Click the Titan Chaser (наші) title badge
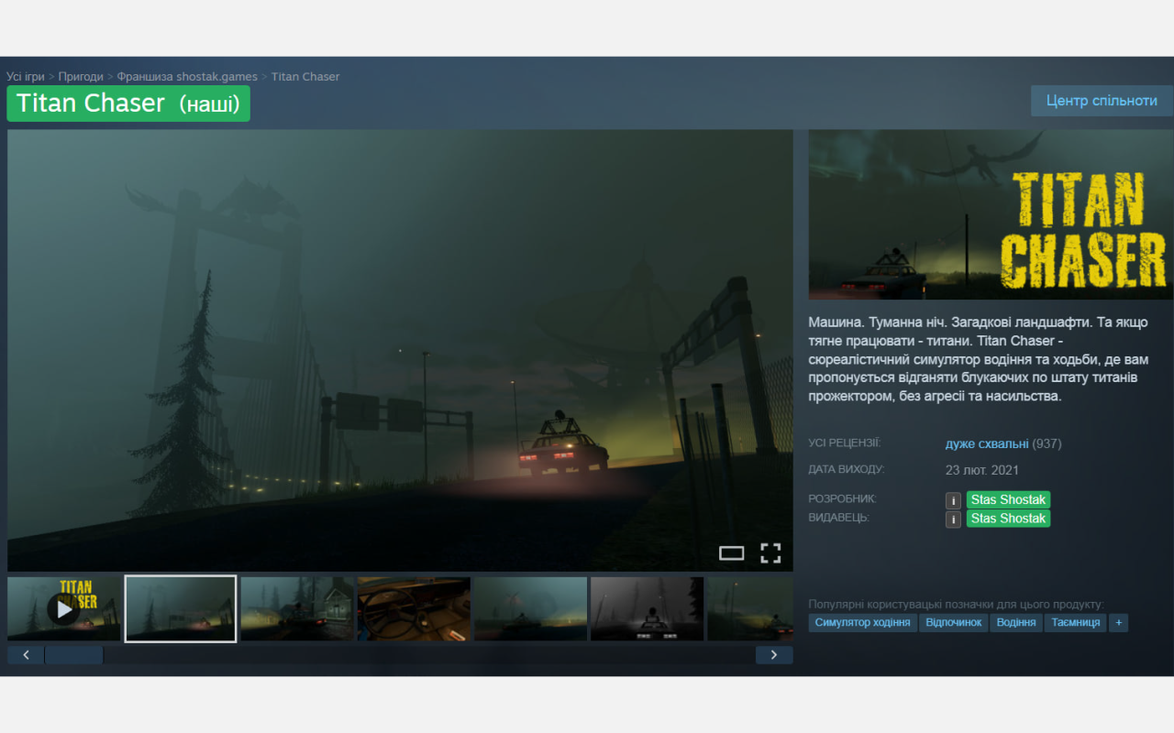The height and width of the screenshot is (733, 1174). (x=128, y=104)
